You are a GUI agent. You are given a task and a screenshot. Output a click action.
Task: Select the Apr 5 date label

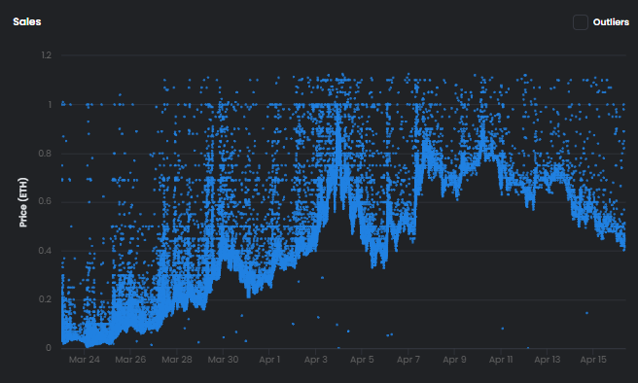(x=362, y=360)
